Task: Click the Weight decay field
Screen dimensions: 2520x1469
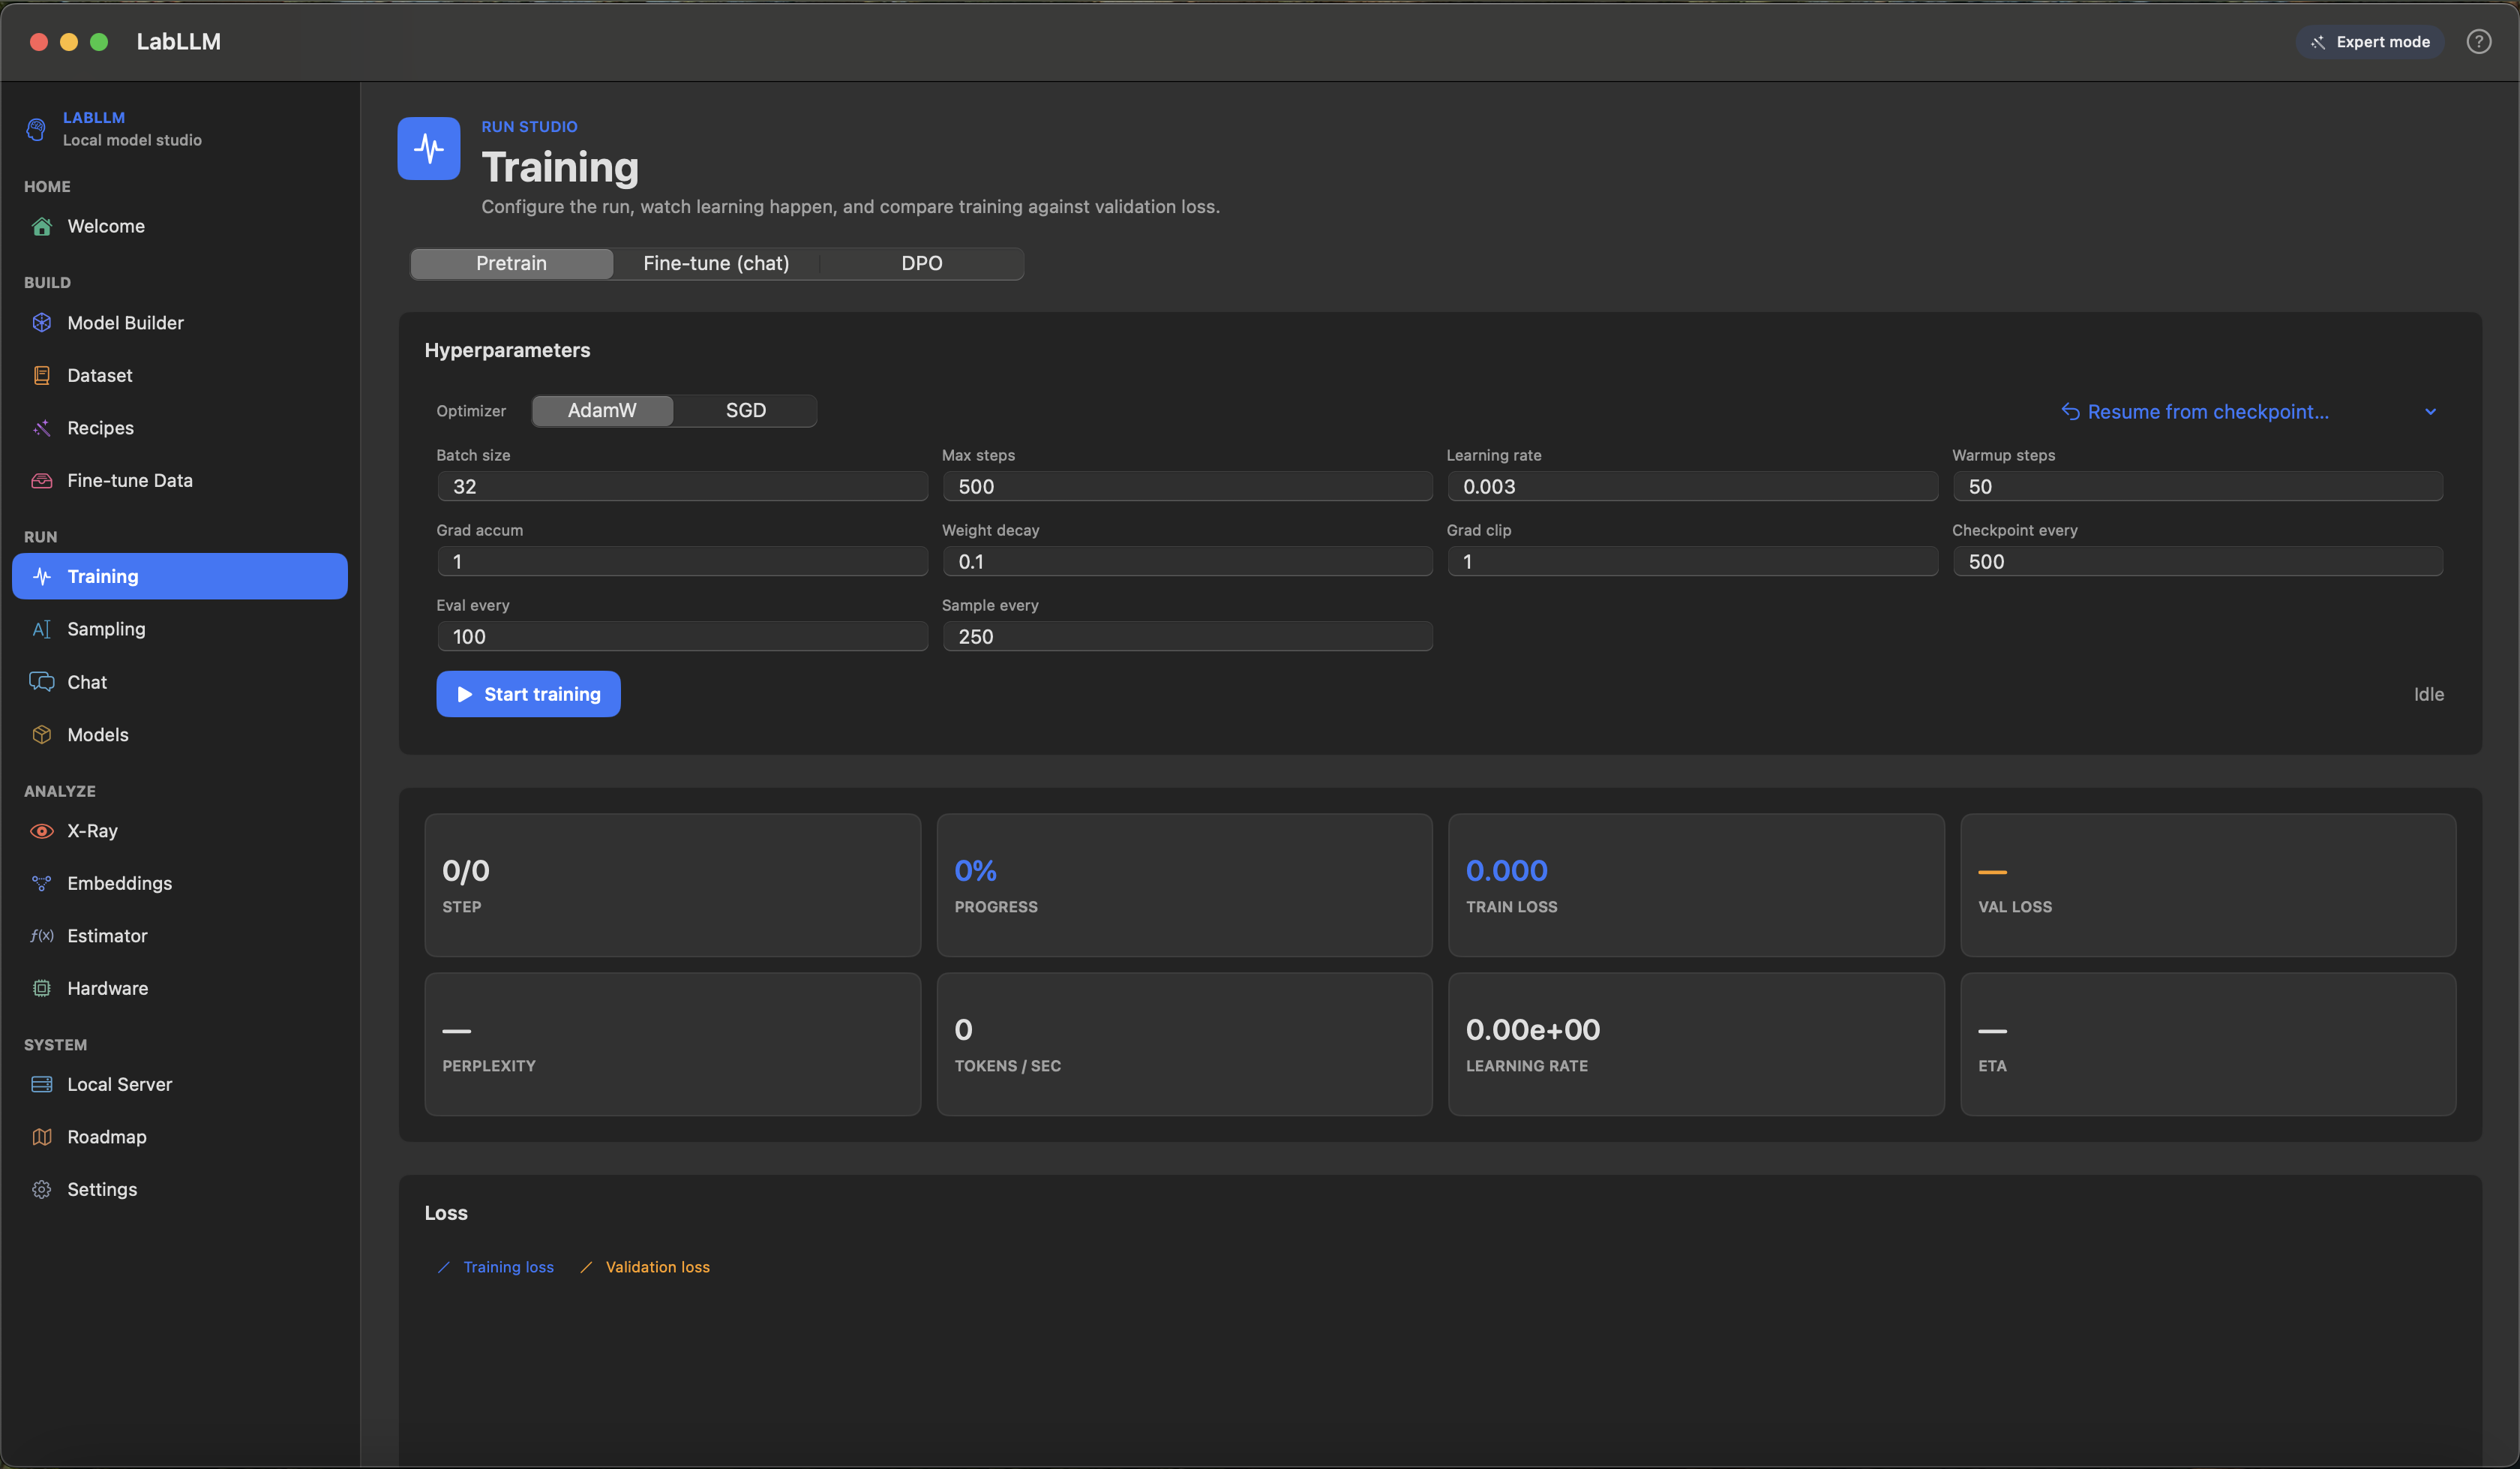Action: (x=1187, y=563)
